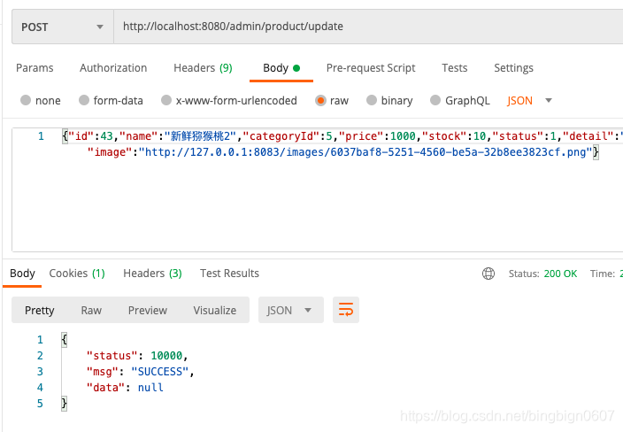Open the orange JSON body format dropdown
The image size is (623, 432).
[x=529, y=101]
